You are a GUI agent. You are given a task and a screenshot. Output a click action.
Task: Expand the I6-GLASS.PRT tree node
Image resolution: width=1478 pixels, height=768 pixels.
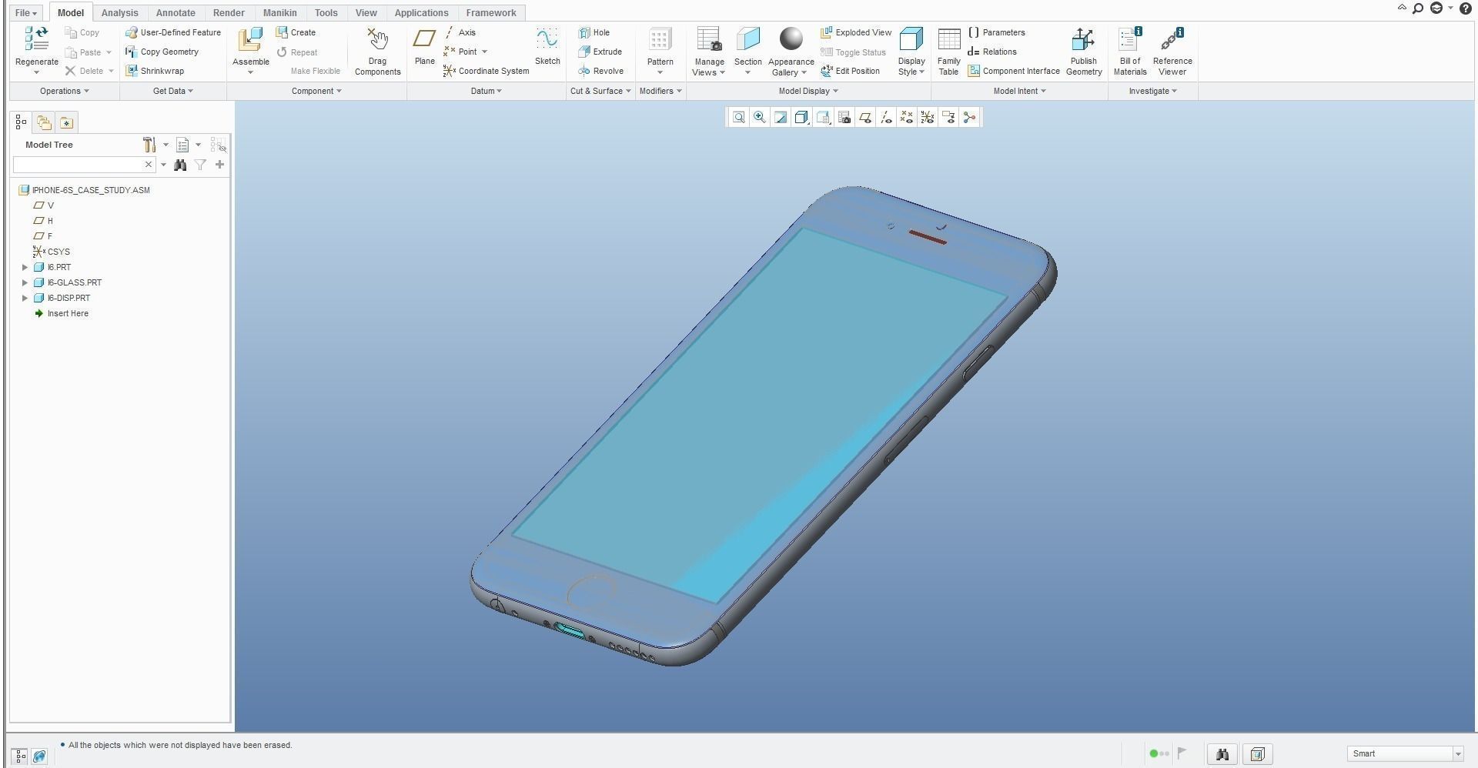(x=25, y=282)
